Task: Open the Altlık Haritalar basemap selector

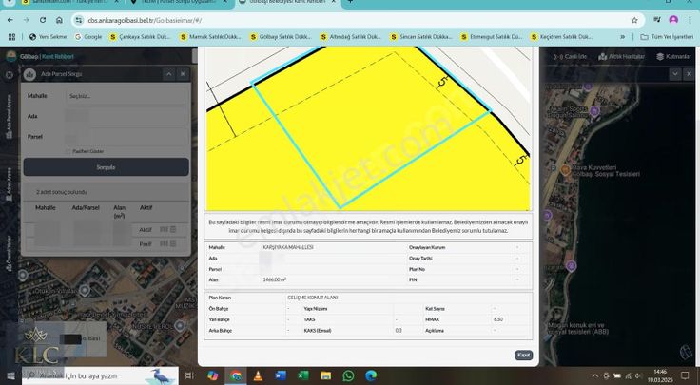Action: [x=621, y=57]
